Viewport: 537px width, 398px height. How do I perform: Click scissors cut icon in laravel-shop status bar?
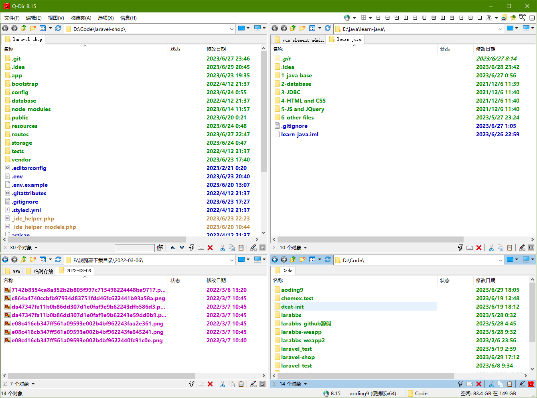click(223, 248)
